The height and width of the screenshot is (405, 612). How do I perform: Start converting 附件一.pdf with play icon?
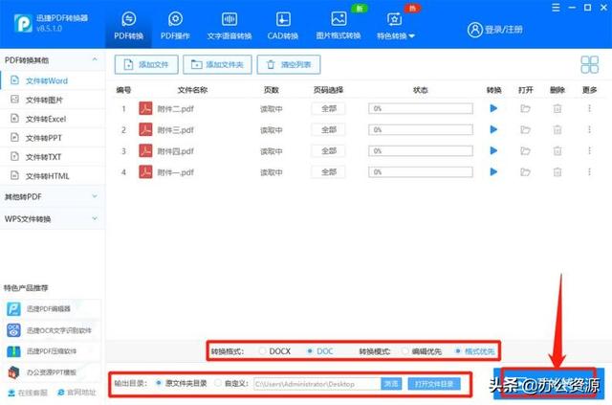click(493, 171)
